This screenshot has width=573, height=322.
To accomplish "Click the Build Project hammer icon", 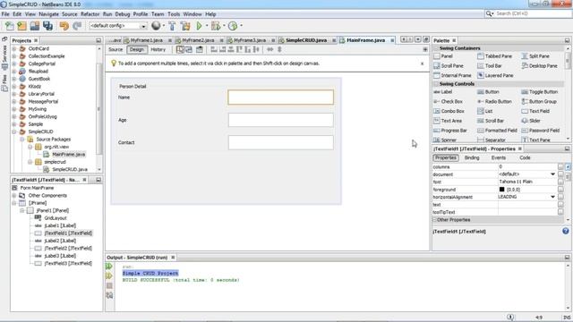I will coord(172,26).
